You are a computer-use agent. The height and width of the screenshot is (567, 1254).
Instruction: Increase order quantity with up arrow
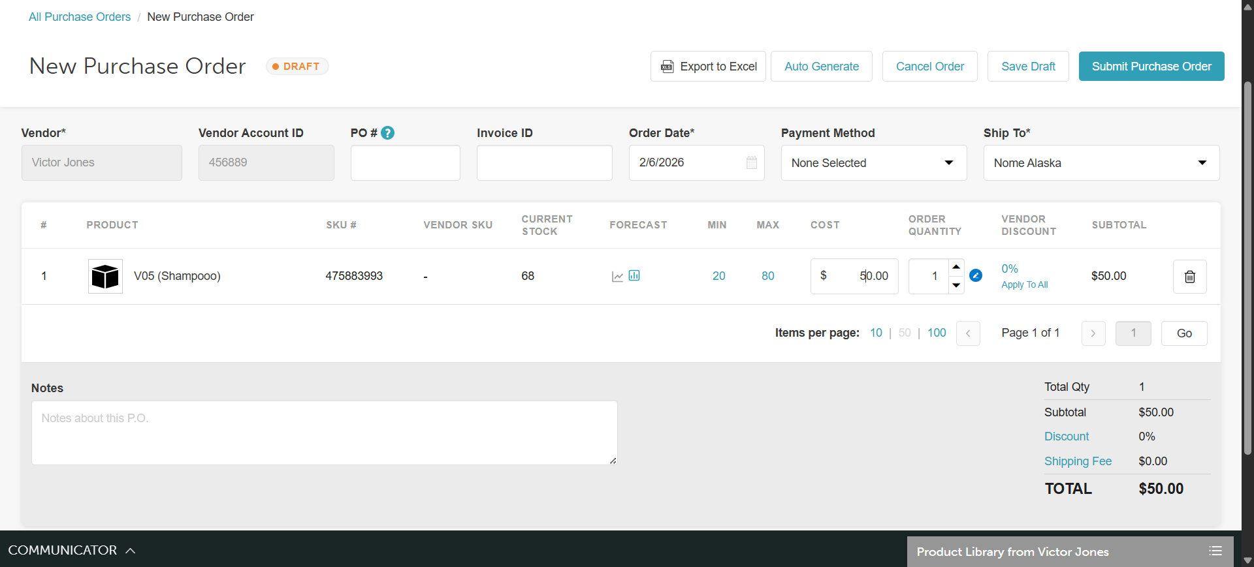[x=956, y=267]
